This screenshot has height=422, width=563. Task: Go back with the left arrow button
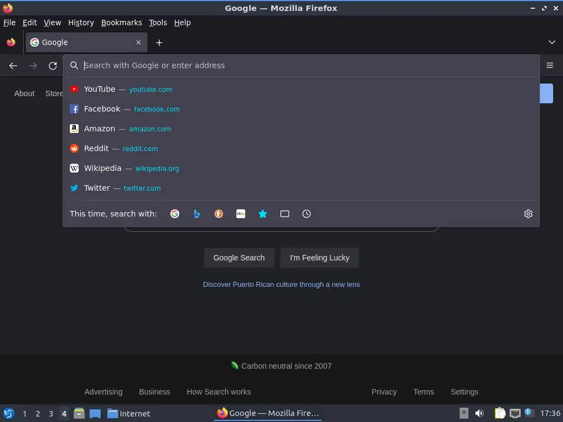(13, 66)
